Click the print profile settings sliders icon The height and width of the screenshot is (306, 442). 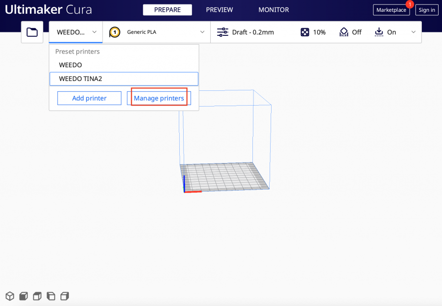coord(222,32)
